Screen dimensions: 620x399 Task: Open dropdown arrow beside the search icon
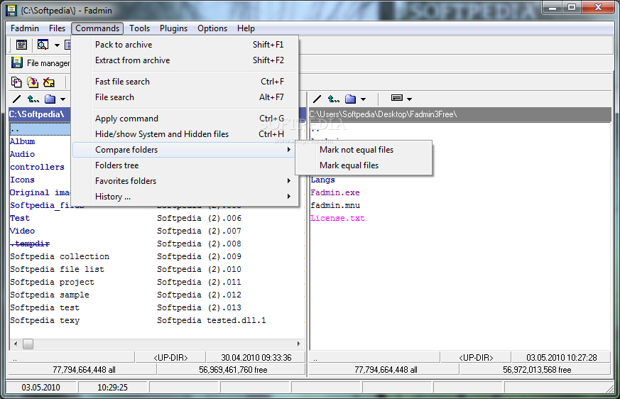tap(57, 45)
